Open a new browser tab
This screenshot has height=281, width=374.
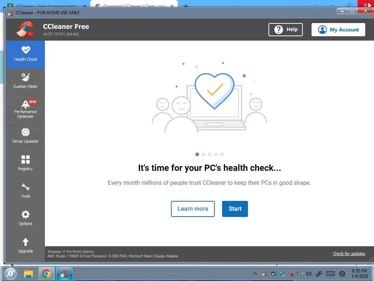(x=186, y=6)
